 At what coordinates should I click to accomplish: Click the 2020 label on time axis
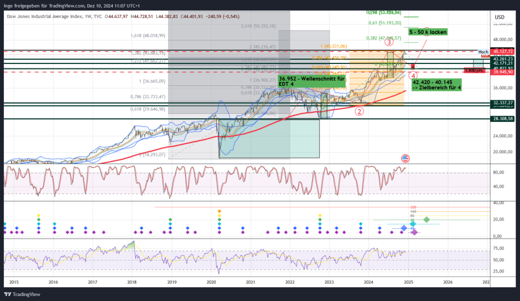[x=211, y=282]
